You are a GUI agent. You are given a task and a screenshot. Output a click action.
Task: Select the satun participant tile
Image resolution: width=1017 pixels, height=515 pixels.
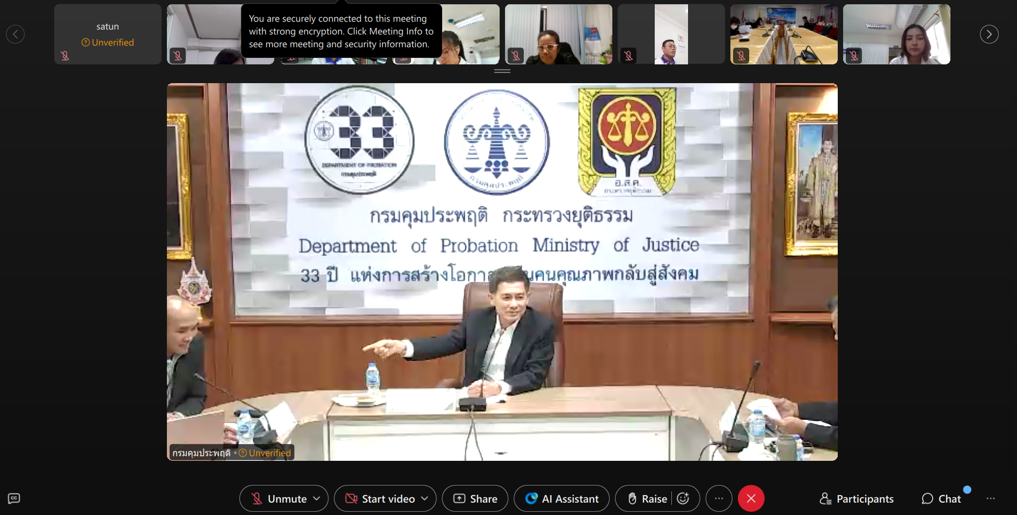107,34
